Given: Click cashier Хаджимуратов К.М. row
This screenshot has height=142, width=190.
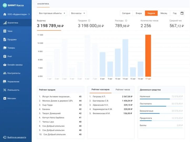Looking at the screenshot, I should [111, 109].
